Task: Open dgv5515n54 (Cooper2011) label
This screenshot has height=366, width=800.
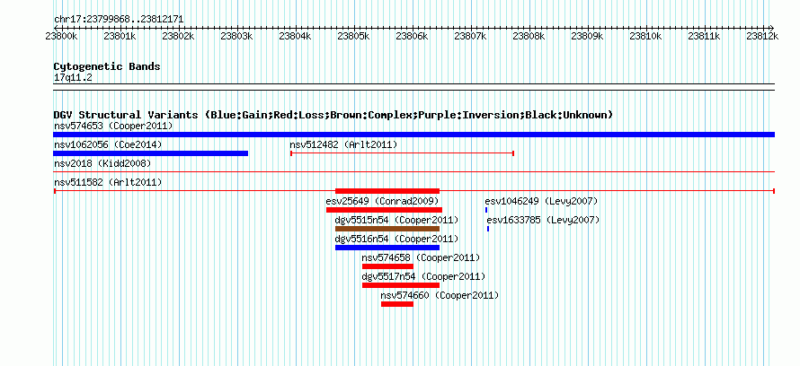Action: (396, 220)
